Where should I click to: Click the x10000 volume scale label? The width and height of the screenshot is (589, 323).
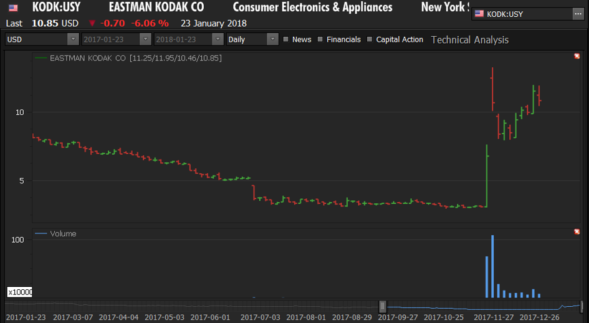pyautogui.click(x=19, y=292)
